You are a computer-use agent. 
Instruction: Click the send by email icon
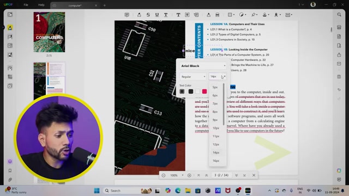(x=339, y=64)
